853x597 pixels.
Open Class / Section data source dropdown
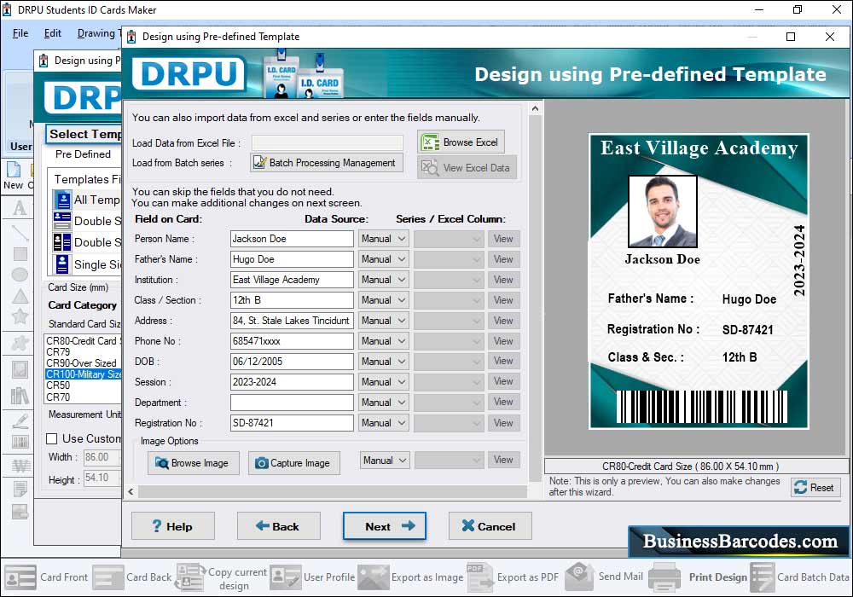click(x=384, y=300)
